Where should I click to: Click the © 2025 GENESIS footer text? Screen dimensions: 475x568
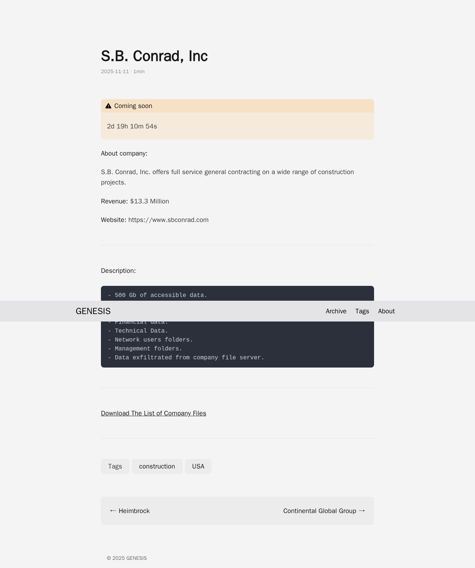click(127, 558)
